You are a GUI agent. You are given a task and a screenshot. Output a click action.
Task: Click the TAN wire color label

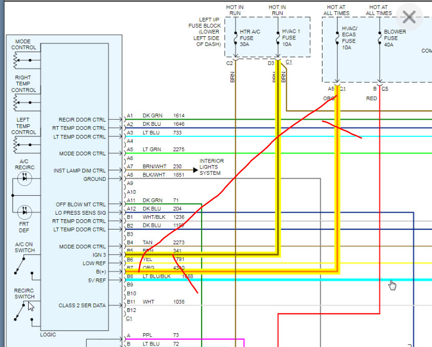point(147,242)
